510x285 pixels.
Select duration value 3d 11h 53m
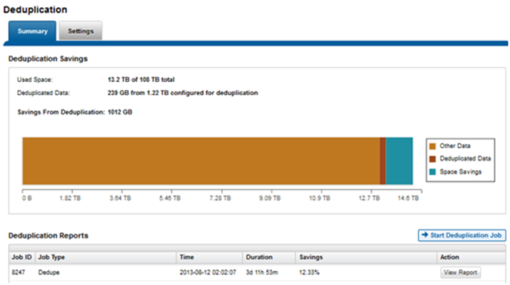coord(262,272)
